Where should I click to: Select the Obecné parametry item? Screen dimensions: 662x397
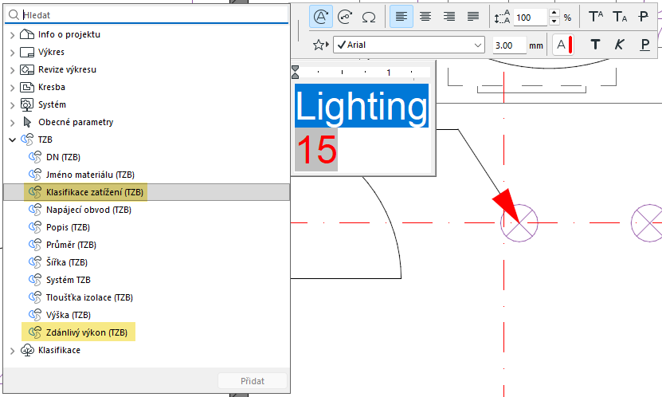coord(76,122)
